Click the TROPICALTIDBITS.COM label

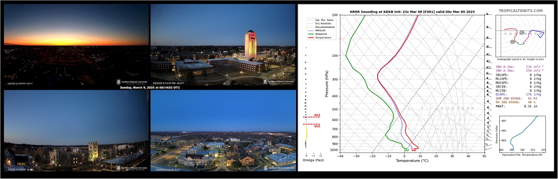(x=521, y=11)
